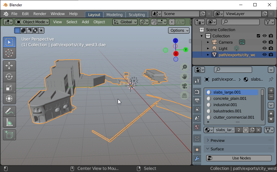This screenshot has width=277, height=172.
Task: Click the red X axis gizmo ball
Action: click(x=176, y=54)
